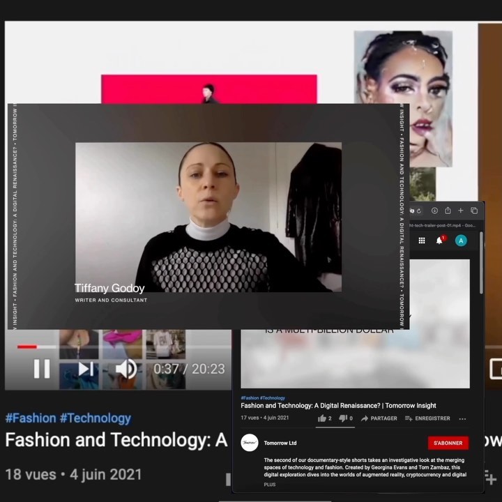
Task: Dislike the video with thumbs down
Action: click(344, 418)
